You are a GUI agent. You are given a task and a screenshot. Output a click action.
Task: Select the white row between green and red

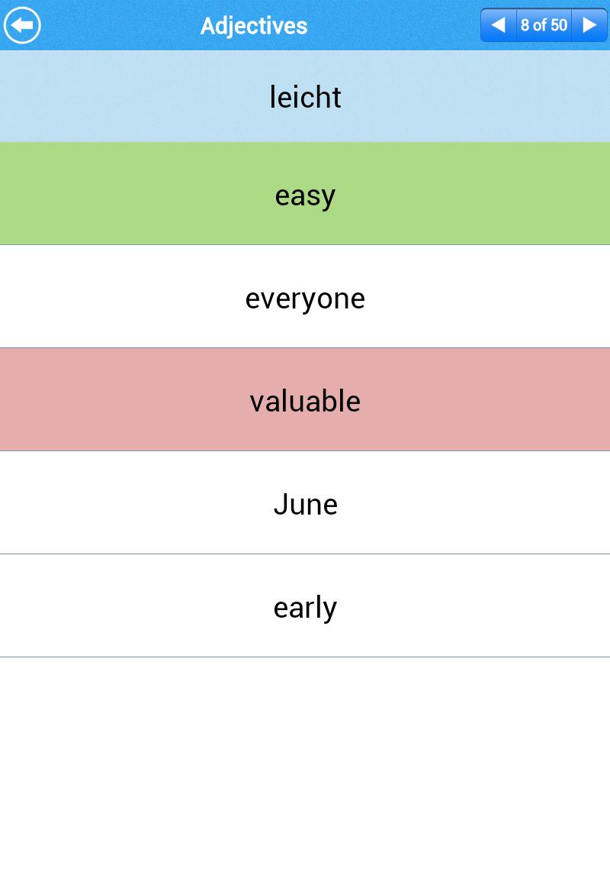tap(305, 297)
